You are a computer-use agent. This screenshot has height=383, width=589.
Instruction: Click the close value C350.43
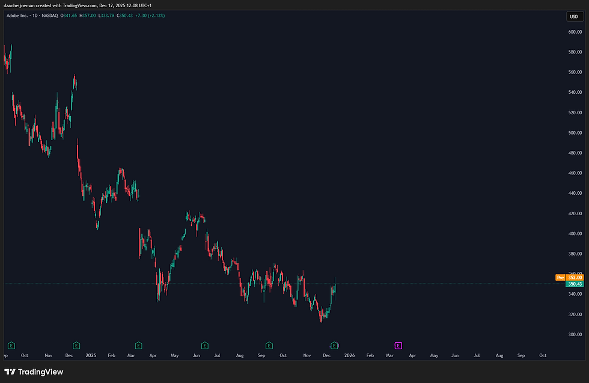125,16
